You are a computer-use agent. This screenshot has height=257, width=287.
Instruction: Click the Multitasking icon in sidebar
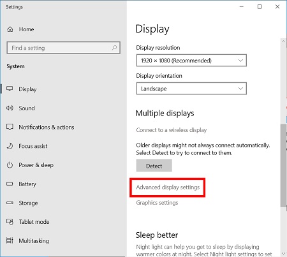10,240
